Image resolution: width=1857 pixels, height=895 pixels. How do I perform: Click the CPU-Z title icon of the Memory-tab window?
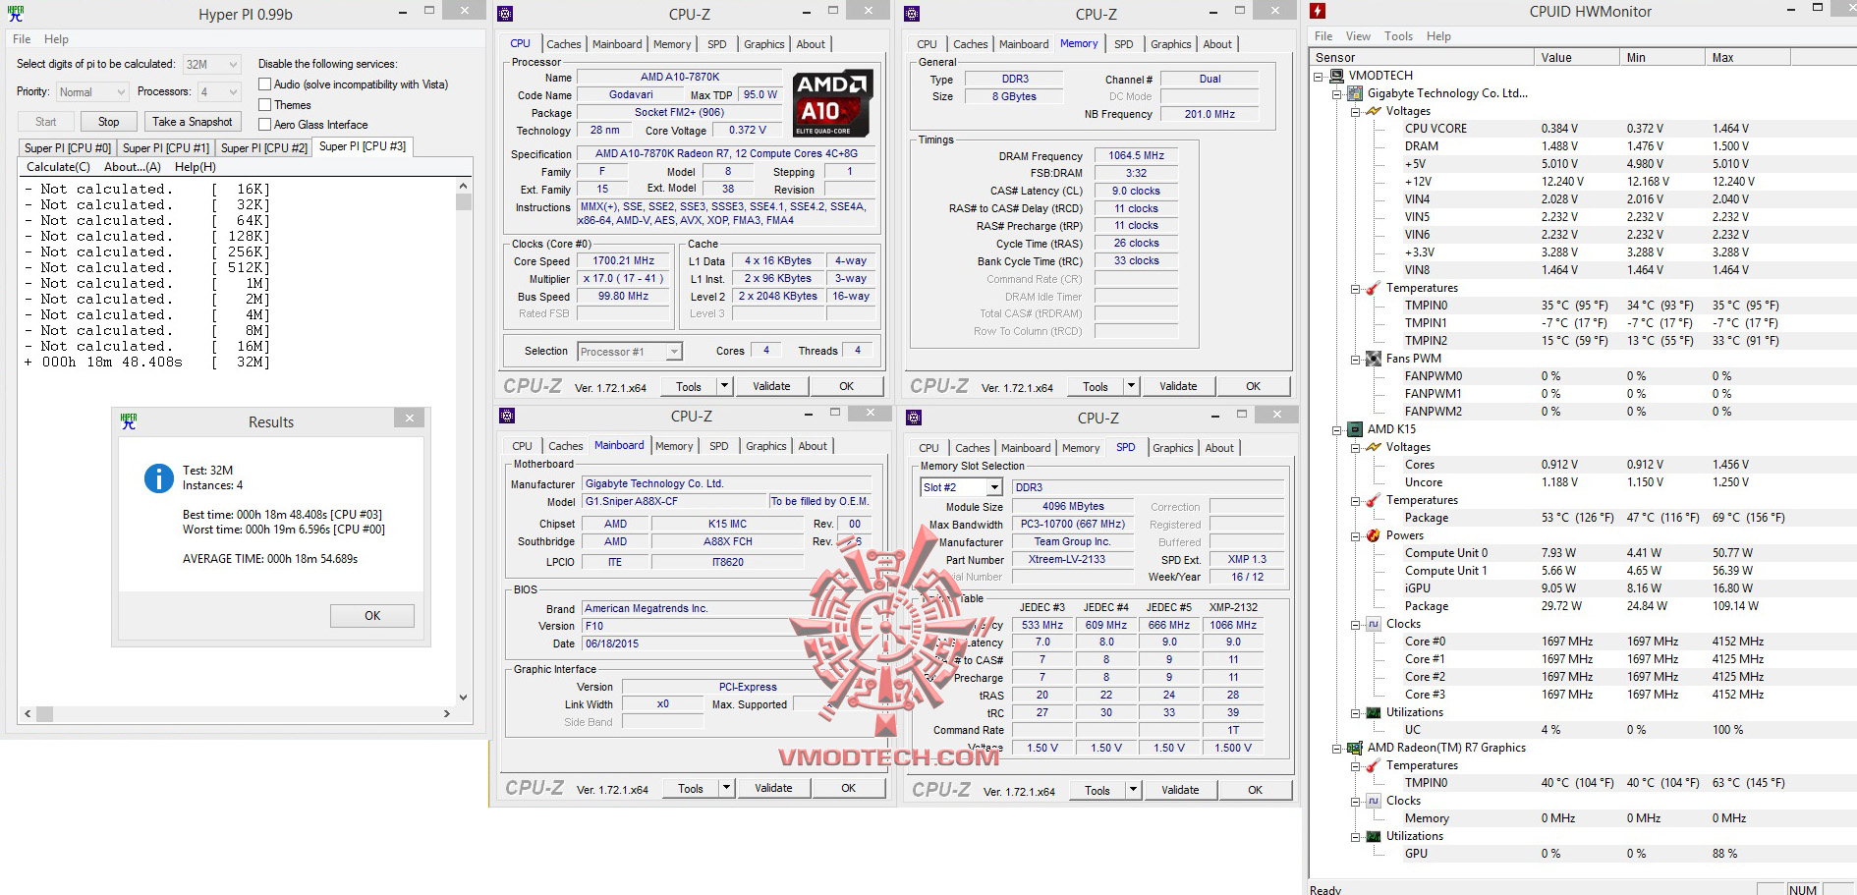pos(912,14)
